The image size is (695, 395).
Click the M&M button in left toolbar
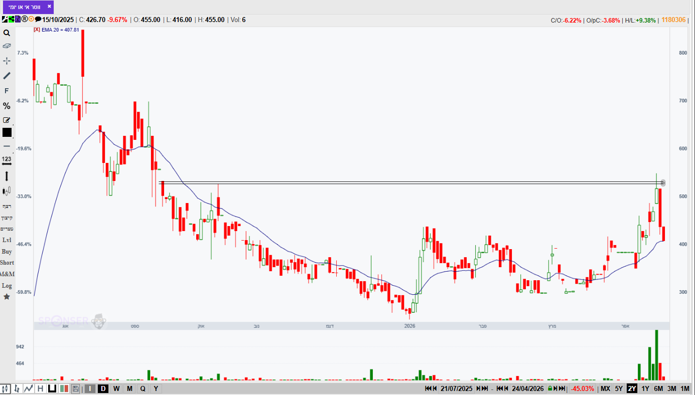pyautogui.click(x=7, y=274)
